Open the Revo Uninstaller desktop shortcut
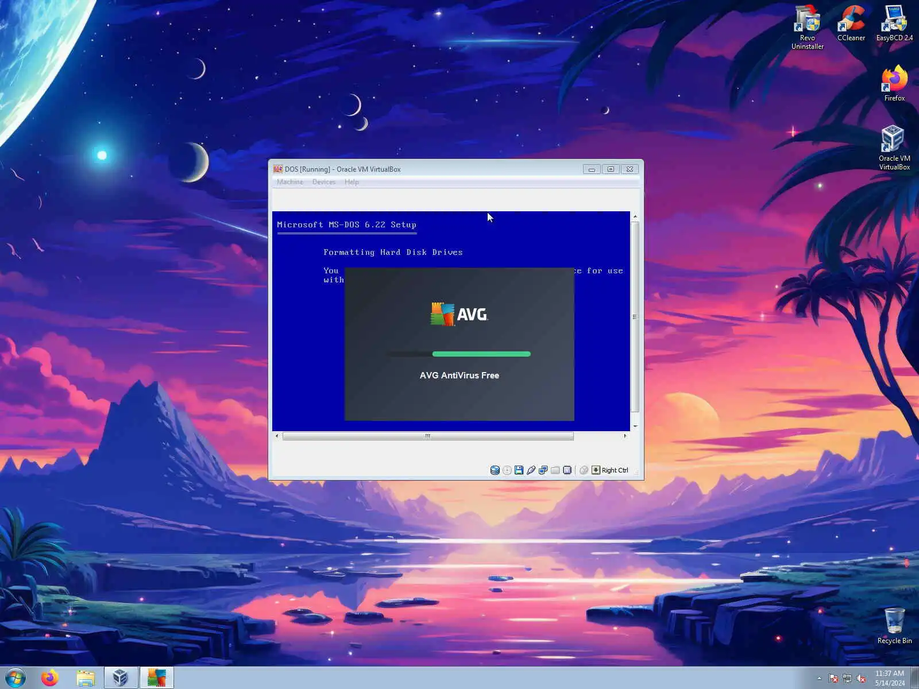 (x=808, y=27)
